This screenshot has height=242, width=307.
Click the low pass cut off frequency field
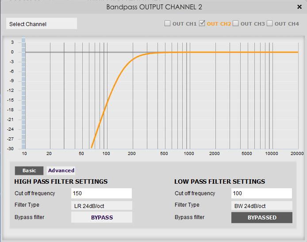pyautogui.click(x=261, y=193)
